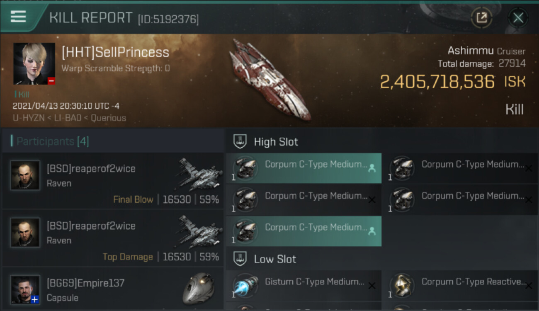Open Empire137 pilot portrait

(x=25, y=289)
